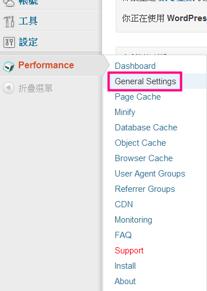Open Browser Cache settings
This screenshot has width=207, height=291.
coord(144,158)
